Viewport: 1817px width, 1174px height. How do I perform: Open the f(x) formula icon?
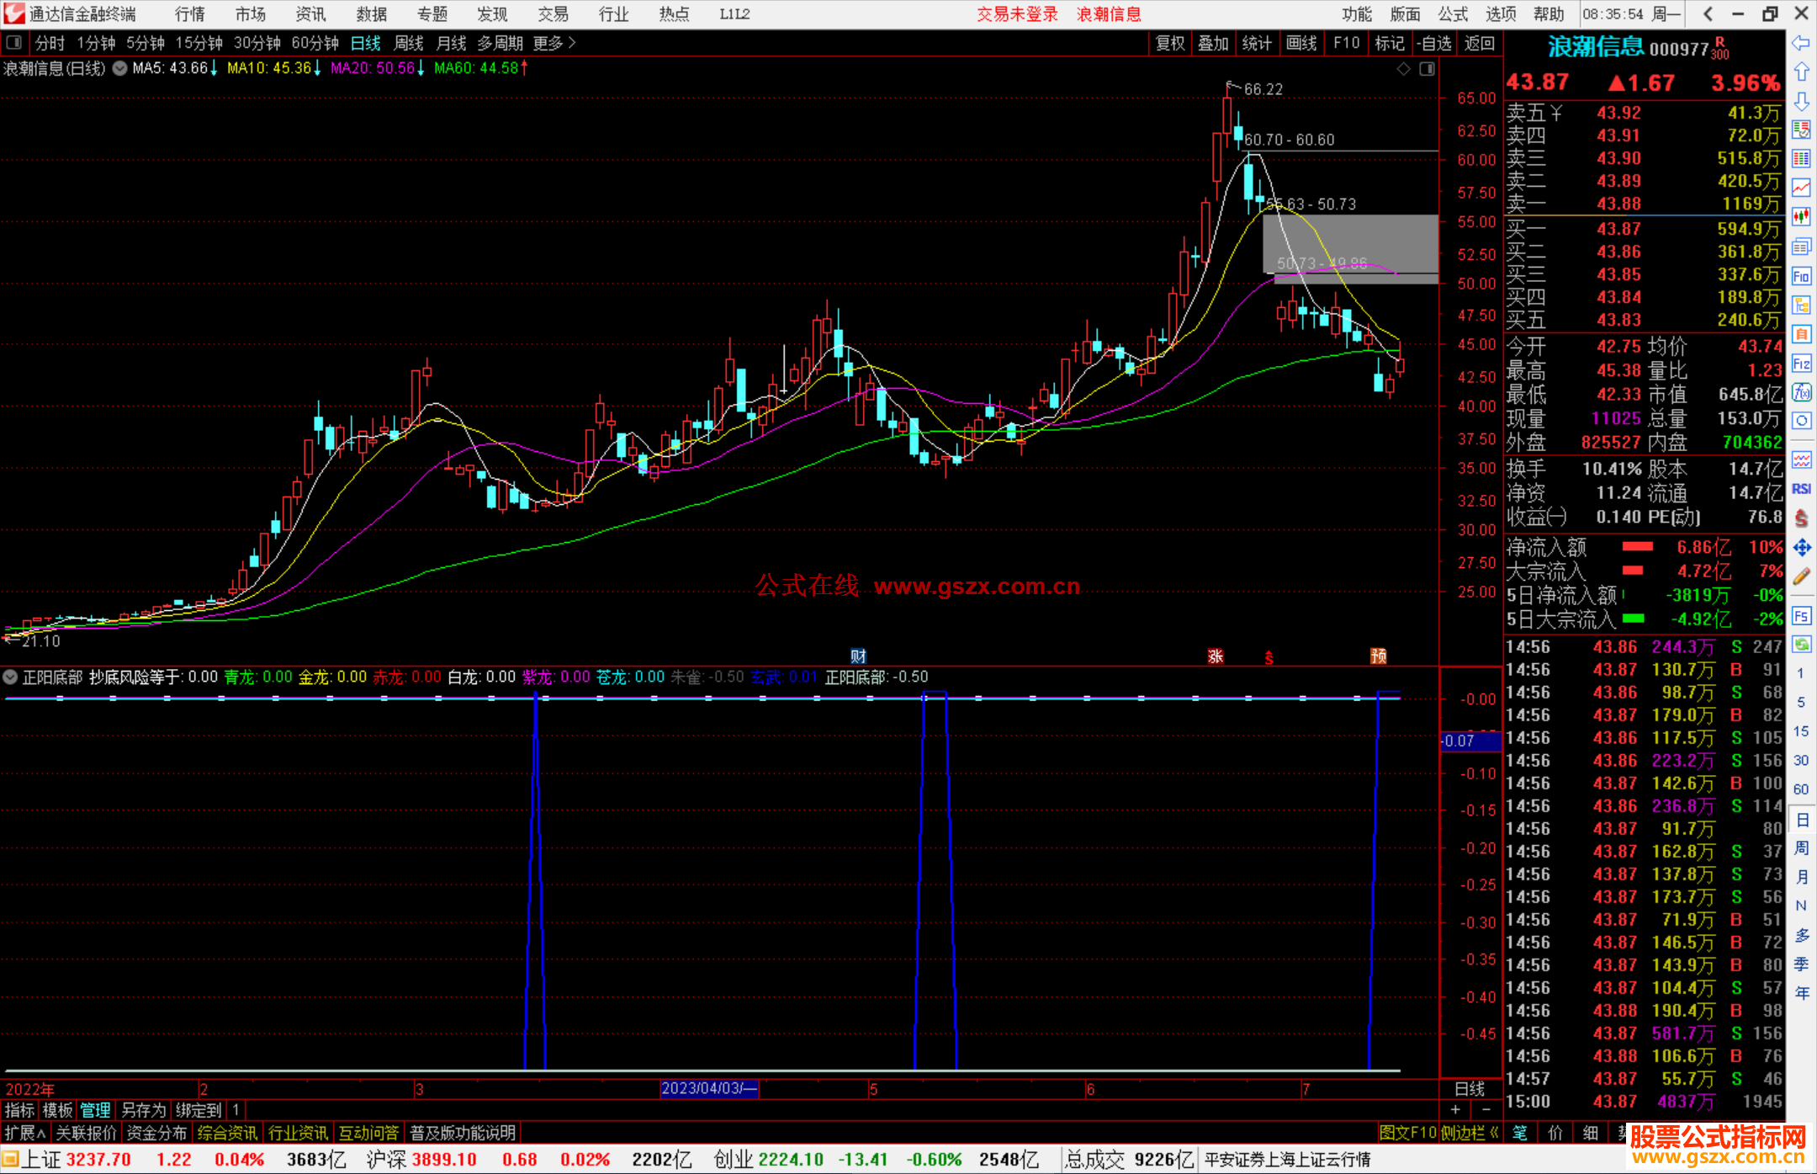(1801, 392)
